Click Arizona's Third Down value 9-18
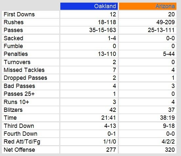 tap(169, 126)
